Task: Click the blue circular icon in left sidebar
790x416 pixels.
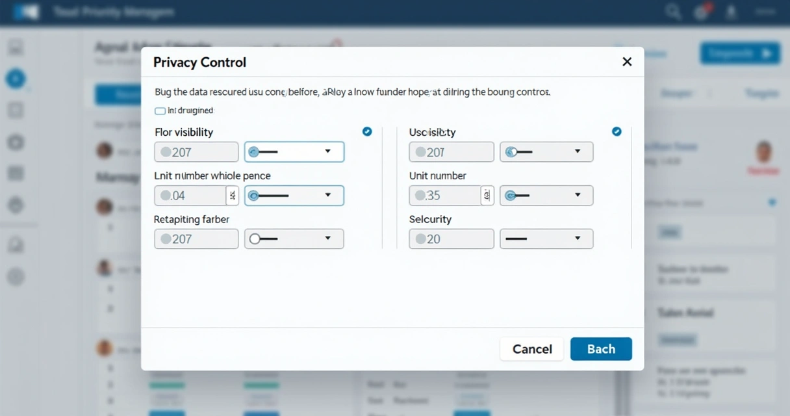Action: (16, 79)
